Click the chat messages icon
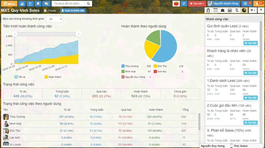265x148 pixels. tap(46, 4)
